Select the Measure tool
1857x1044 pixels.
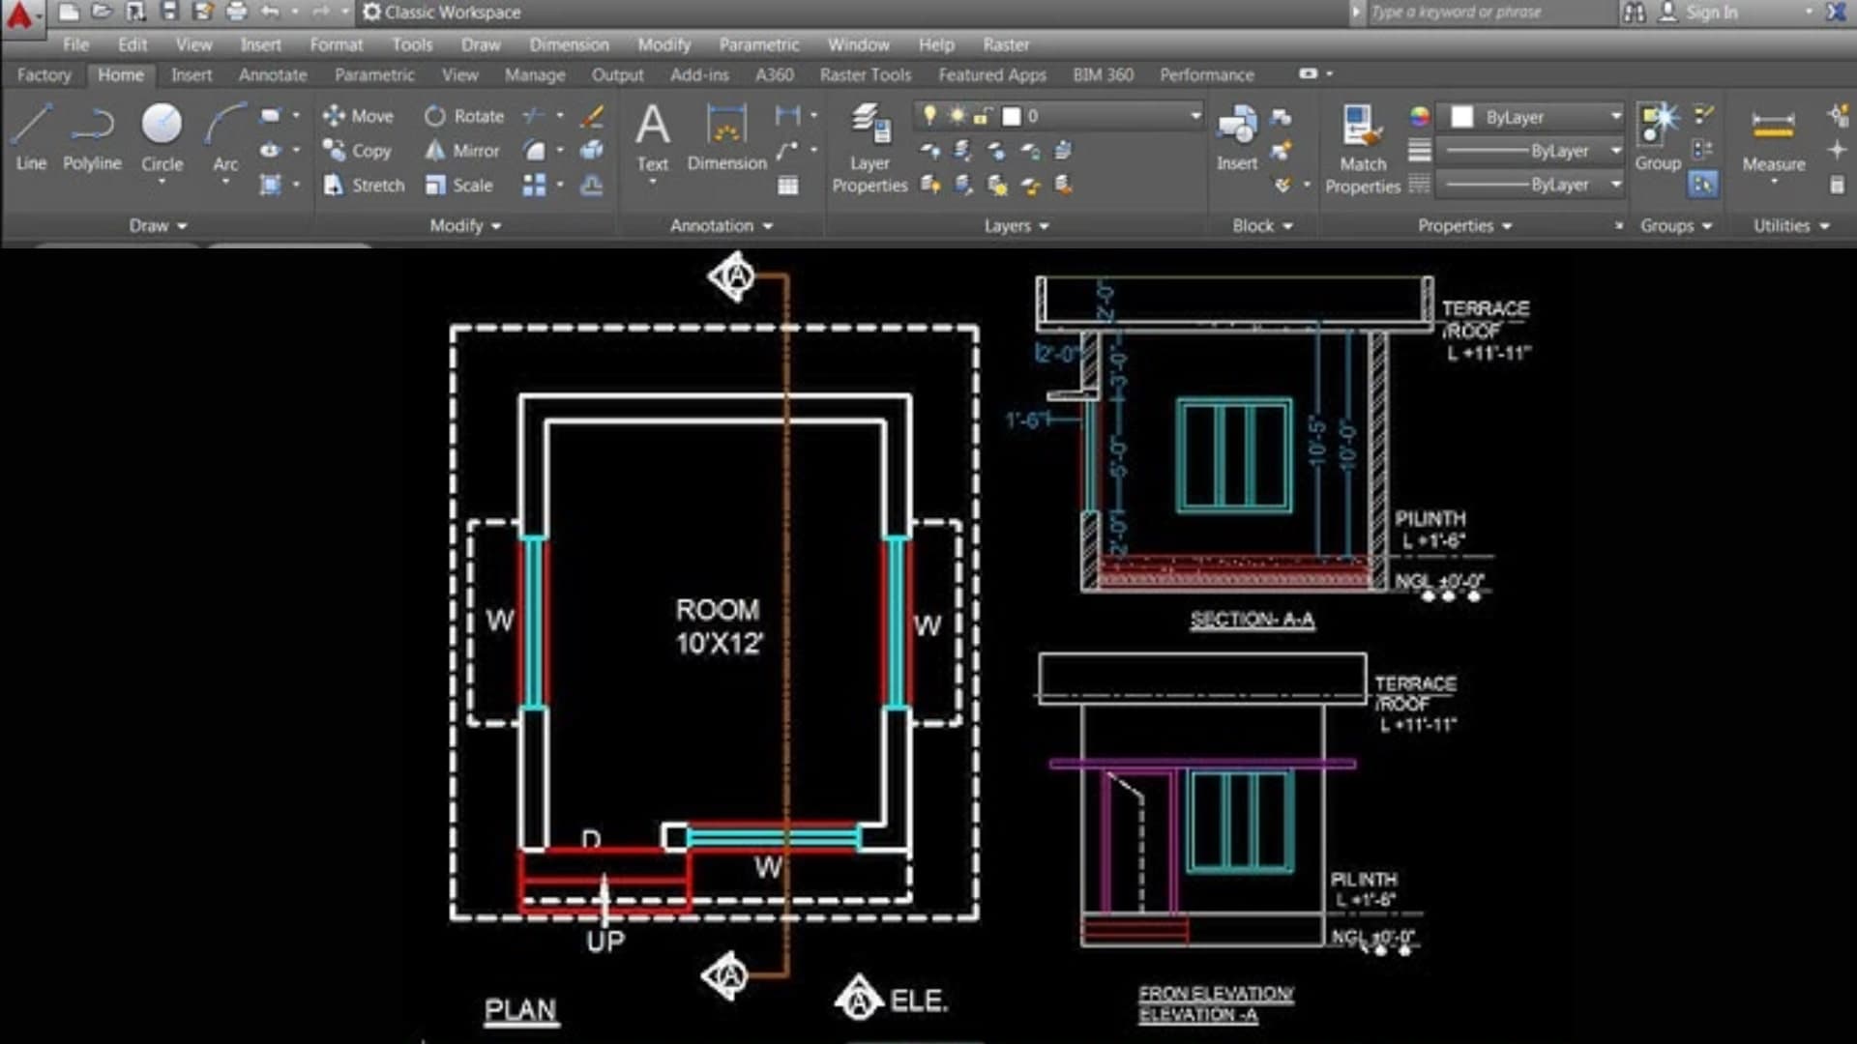pyautogui.click(x=1774, y=140)
